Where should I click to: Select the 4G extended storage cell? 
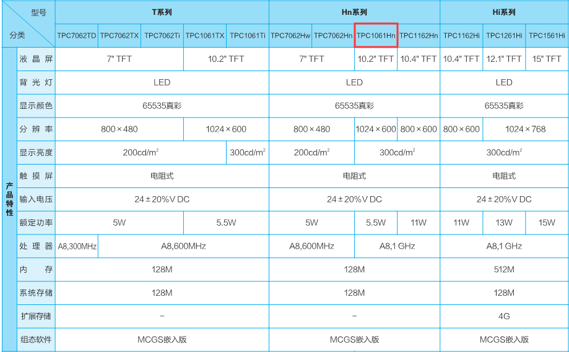504,316
